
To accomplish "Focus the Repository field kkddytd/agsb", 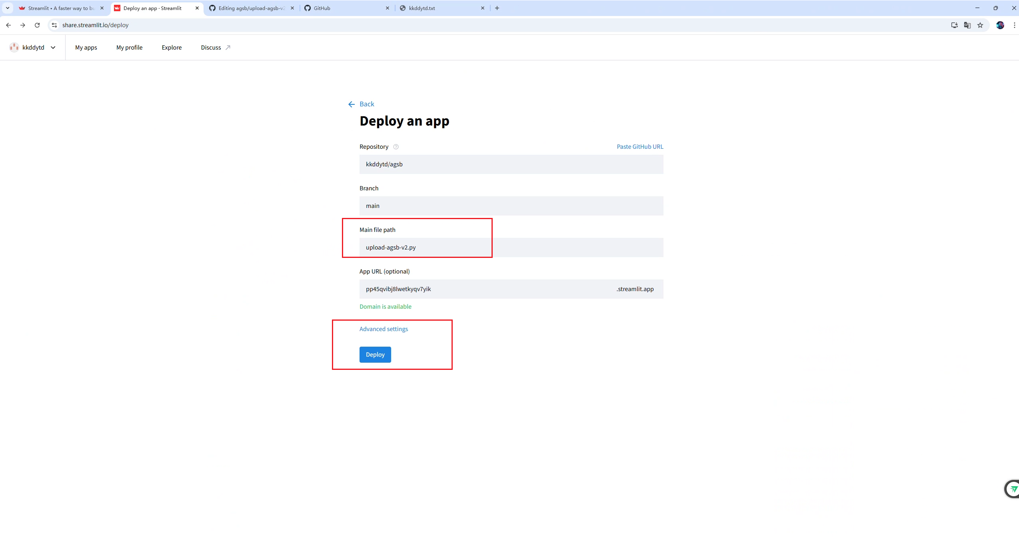I will (511, 164).
